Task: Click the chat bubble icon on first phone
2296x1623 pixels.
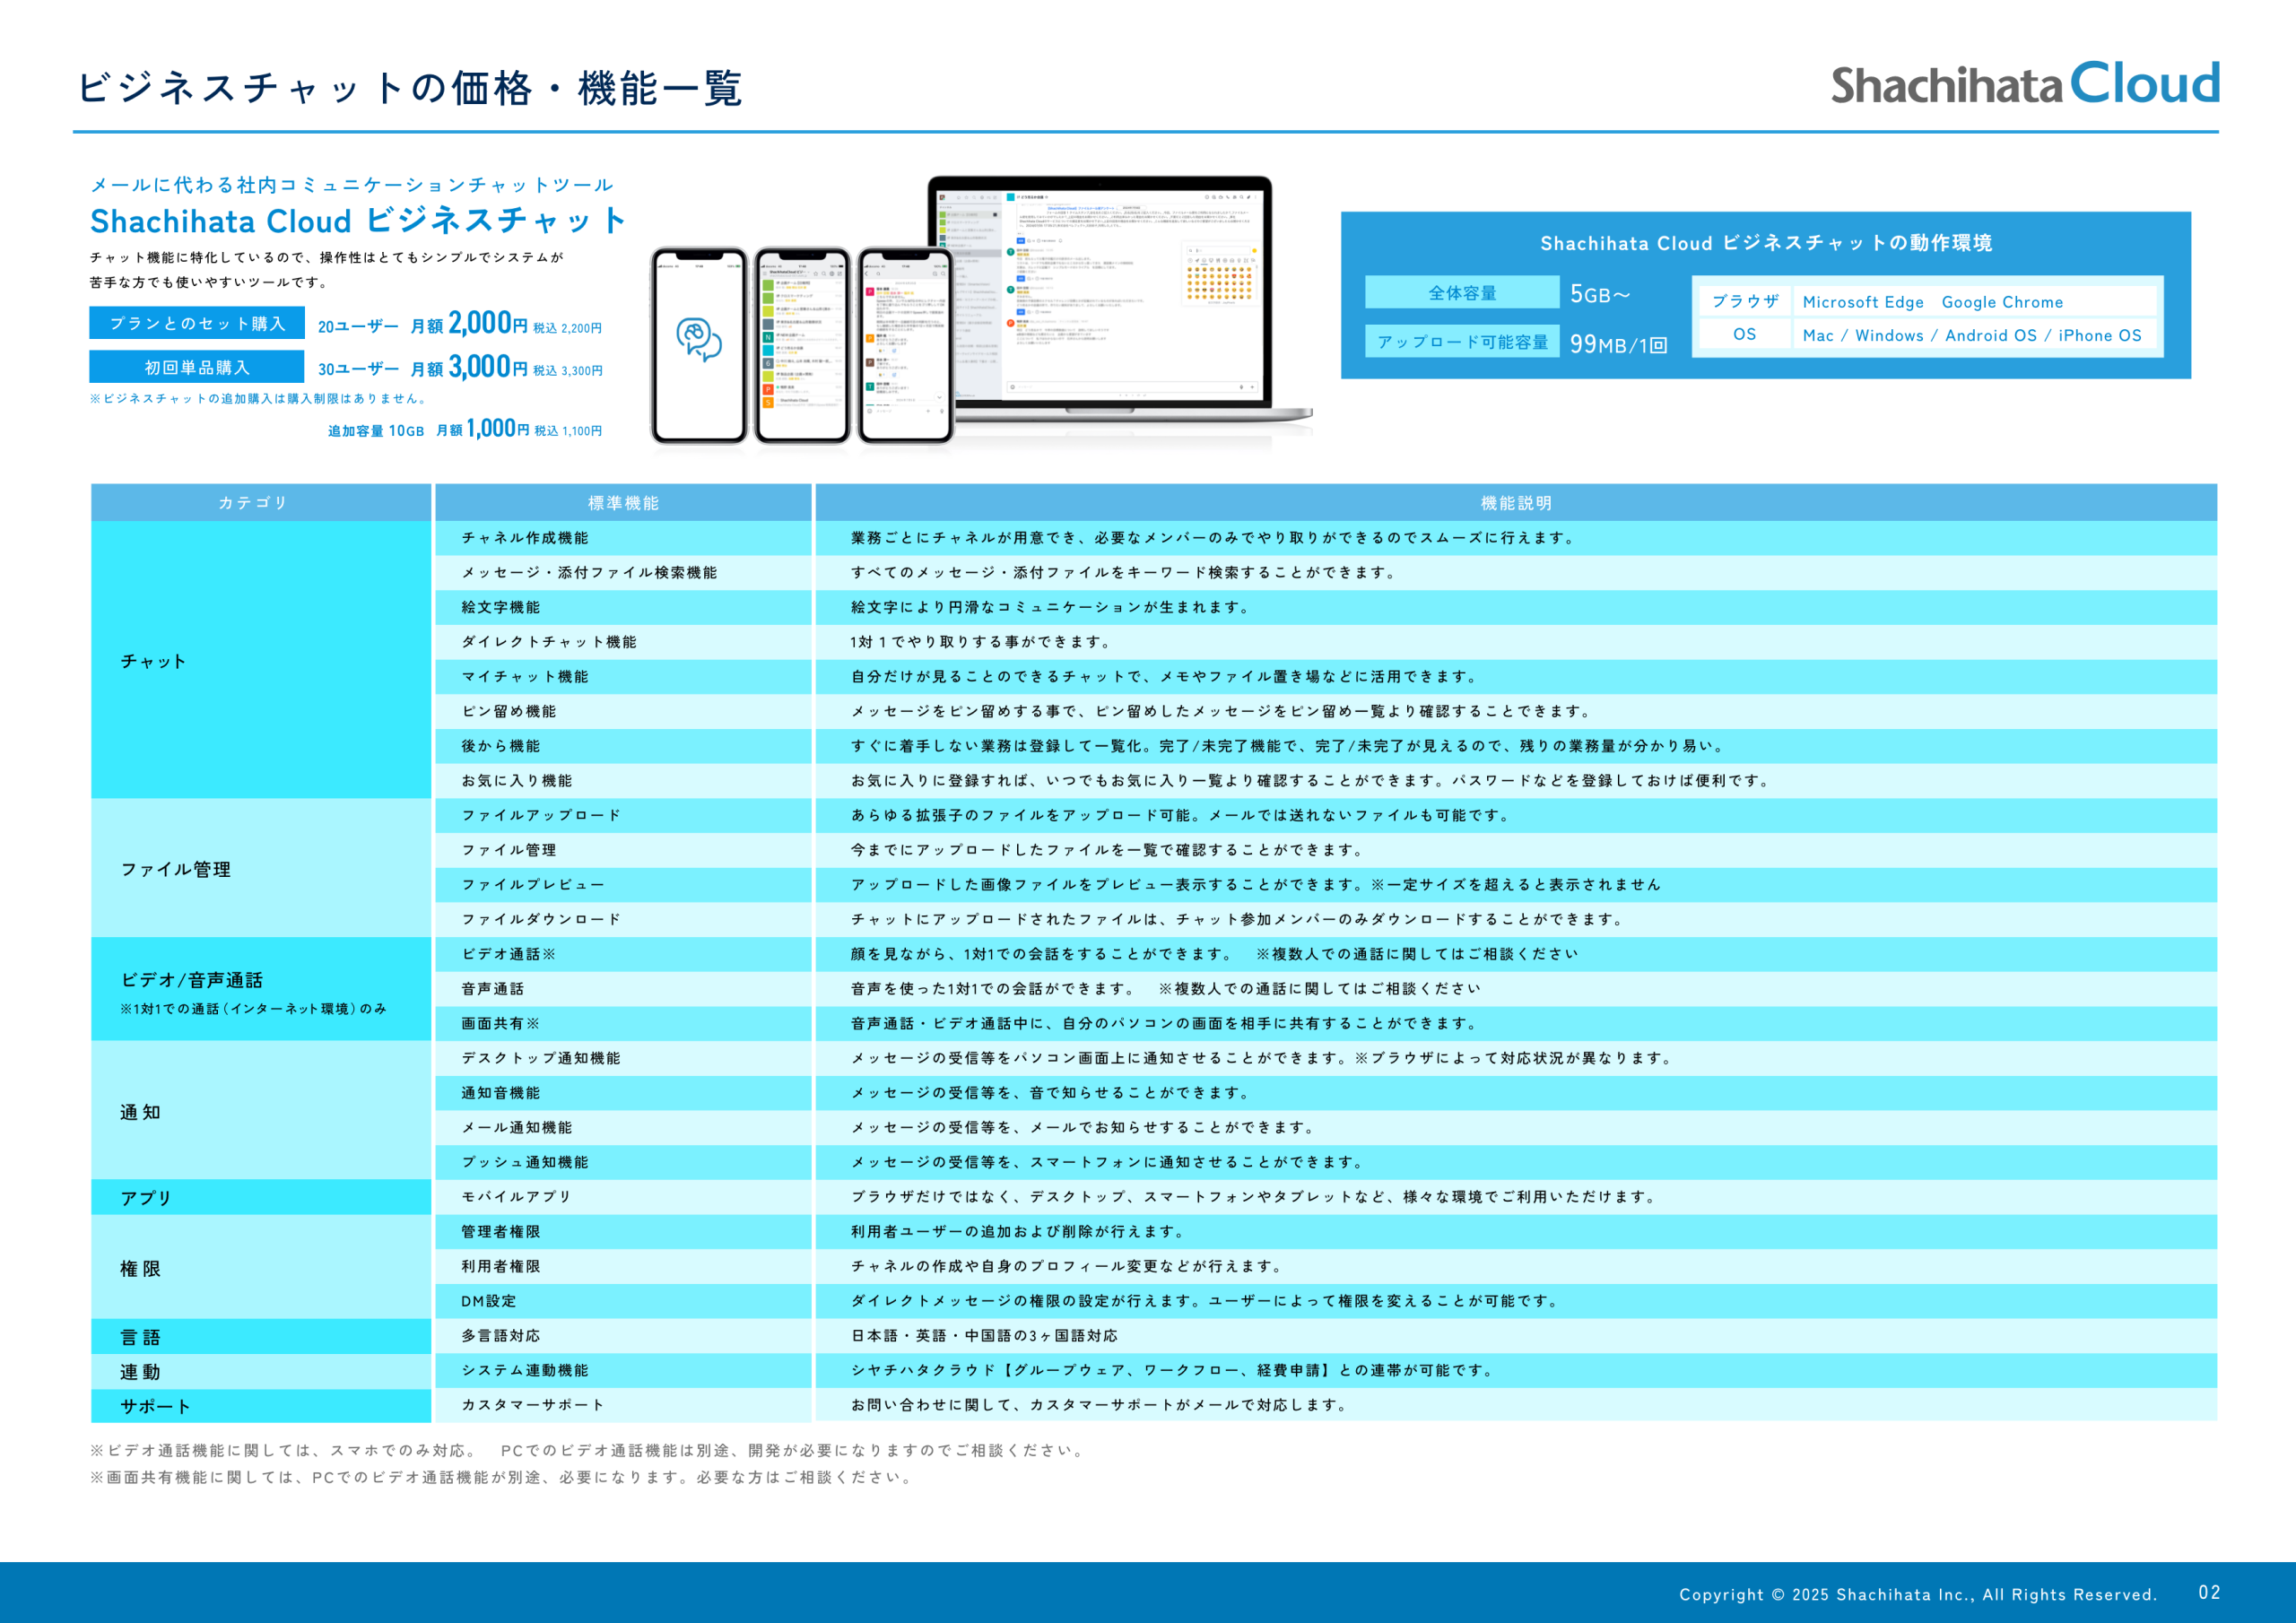Action: tap(698, 340)
